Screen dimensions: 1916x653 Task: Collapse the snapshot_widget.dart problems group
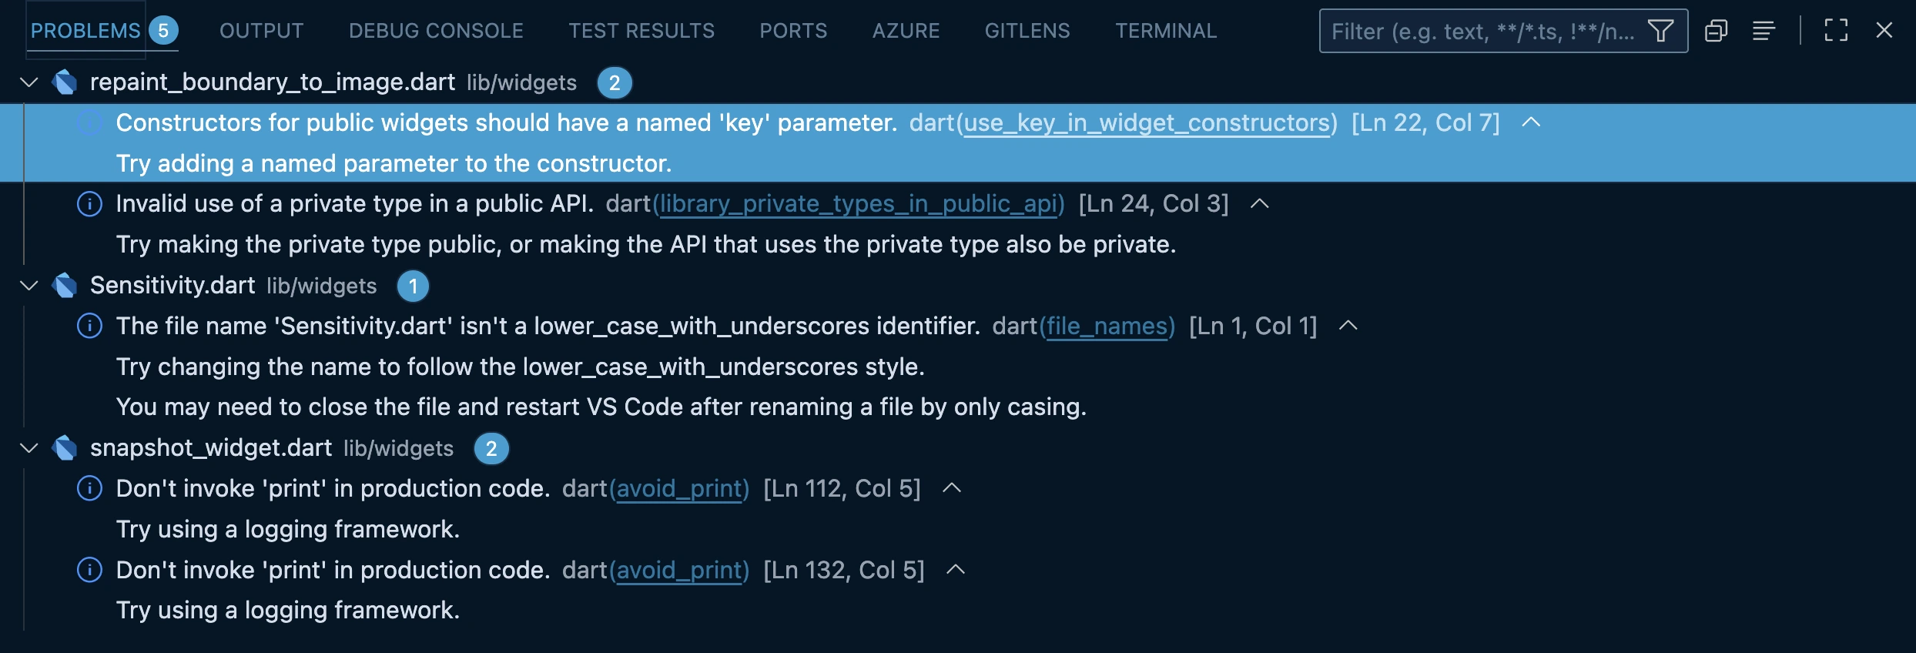(29, 448)
